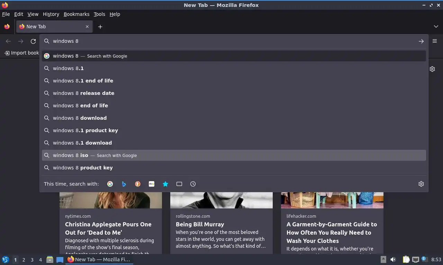Open Firefox View pinned icon in tab strip
The width and height of the screenshot is (443, 265).
click(7, 27)
